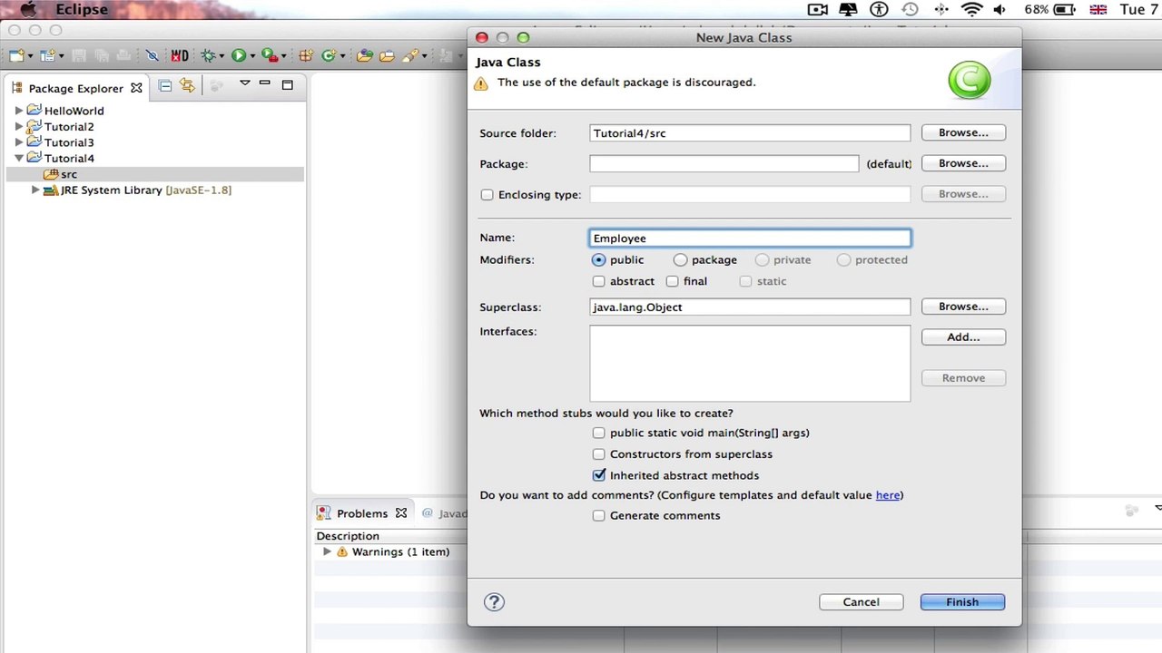This screenshot has width=1162, height=653.
Task: Click Add to add interfaces
Action: tap(963, 337)
